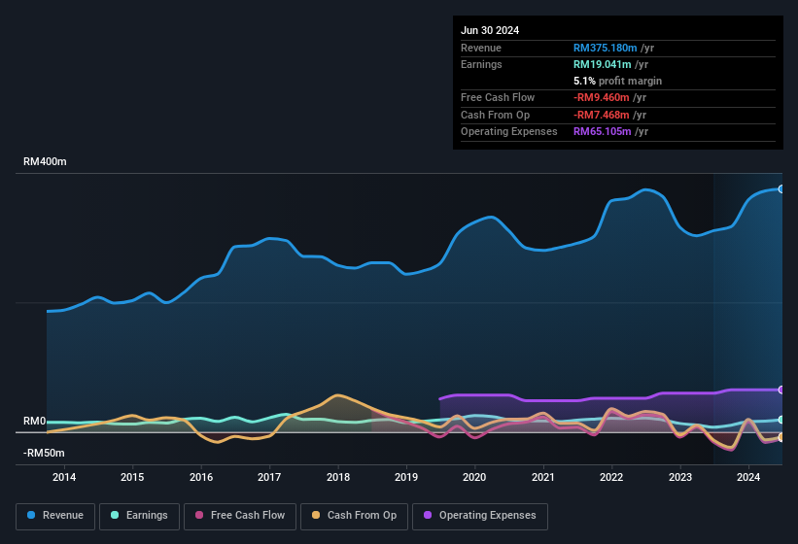The width and height of the screenshot is (798, 544).
Task: Click the 5.1% profit margin text
Action: pyautogui.click(x=617, y=81)
